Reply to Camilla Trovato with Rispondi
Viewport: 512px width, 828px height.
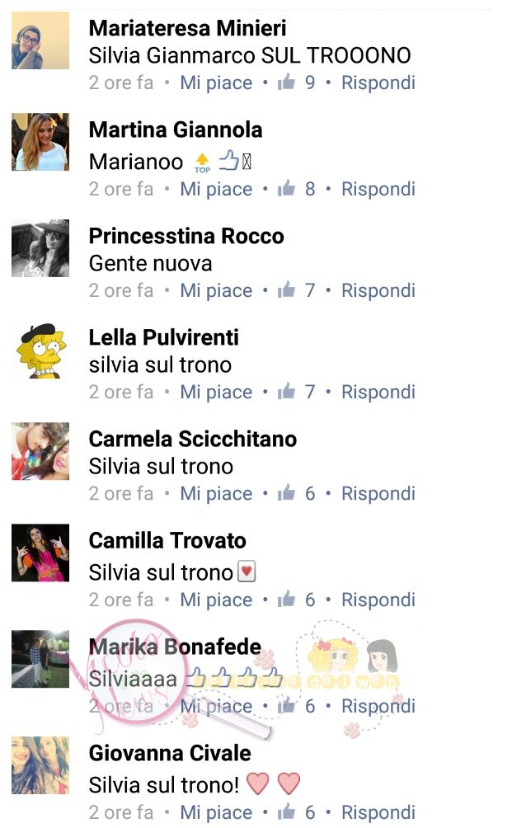point(378,600)
